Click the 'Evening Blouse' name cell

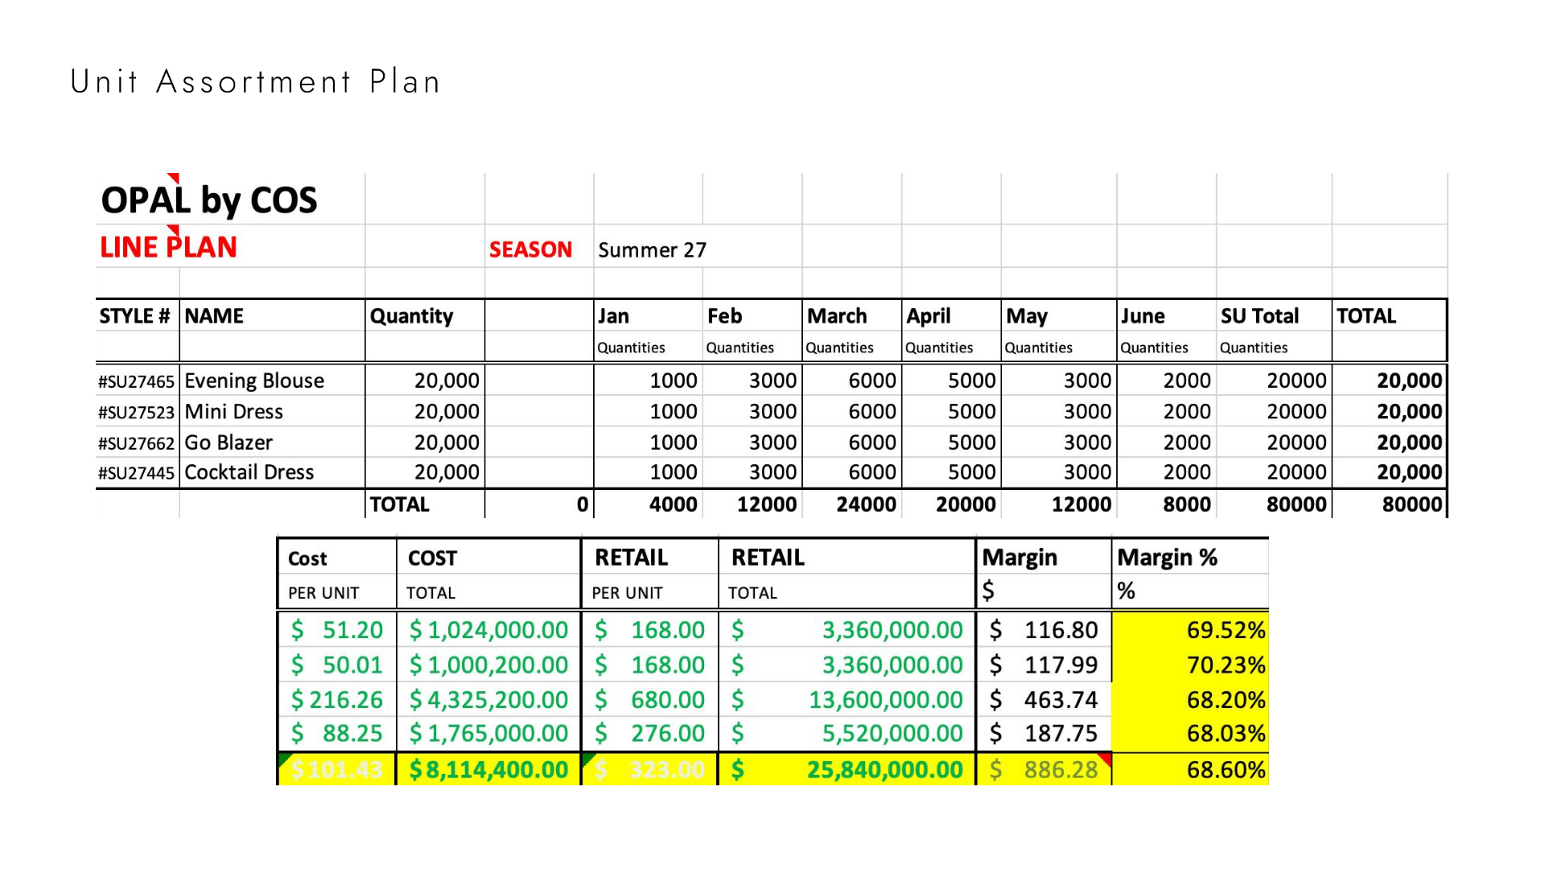(254, 381)
